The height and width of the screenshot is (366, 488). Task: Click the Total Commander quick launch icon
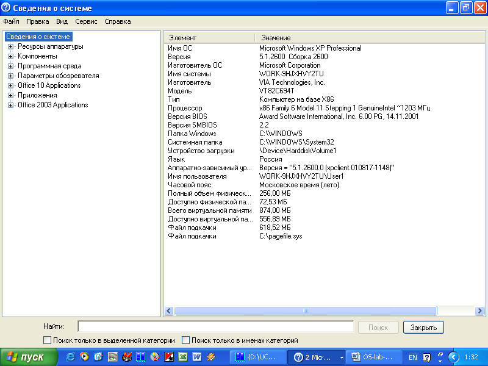pyautogui.click(x=141, y=357)
